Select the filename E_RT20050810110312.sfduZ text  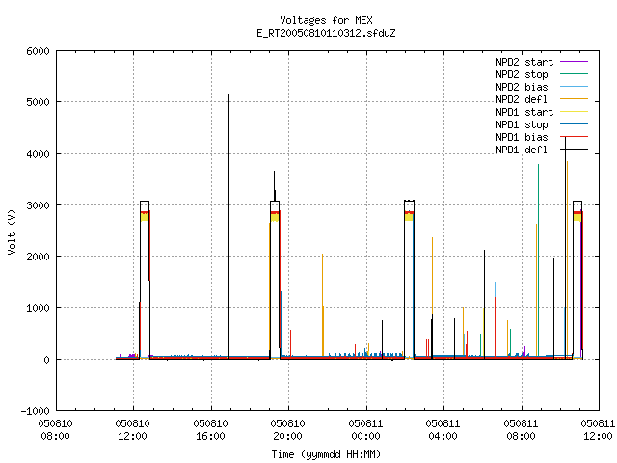click(326, 33)
